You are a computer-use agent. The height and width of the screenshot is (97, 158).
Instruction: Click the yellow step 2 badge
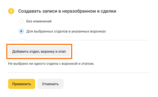click(x=11, y=11)
